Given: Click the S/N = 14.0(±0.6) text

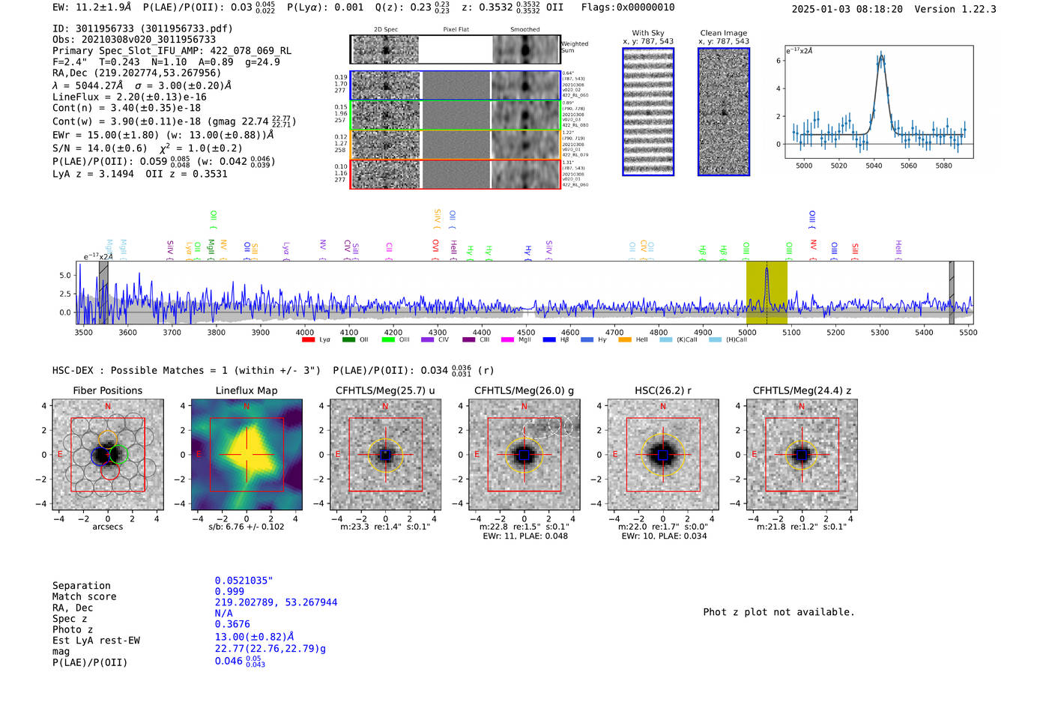Looking at the screenshot, I should 100,148.
